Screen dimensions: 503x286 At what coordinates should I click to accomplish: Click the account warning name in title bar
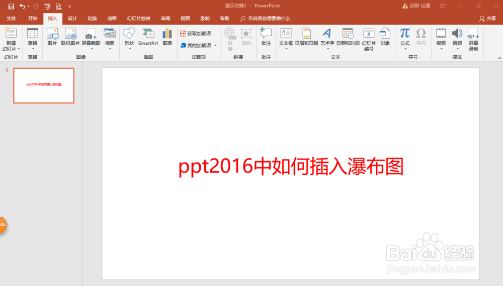416,6
